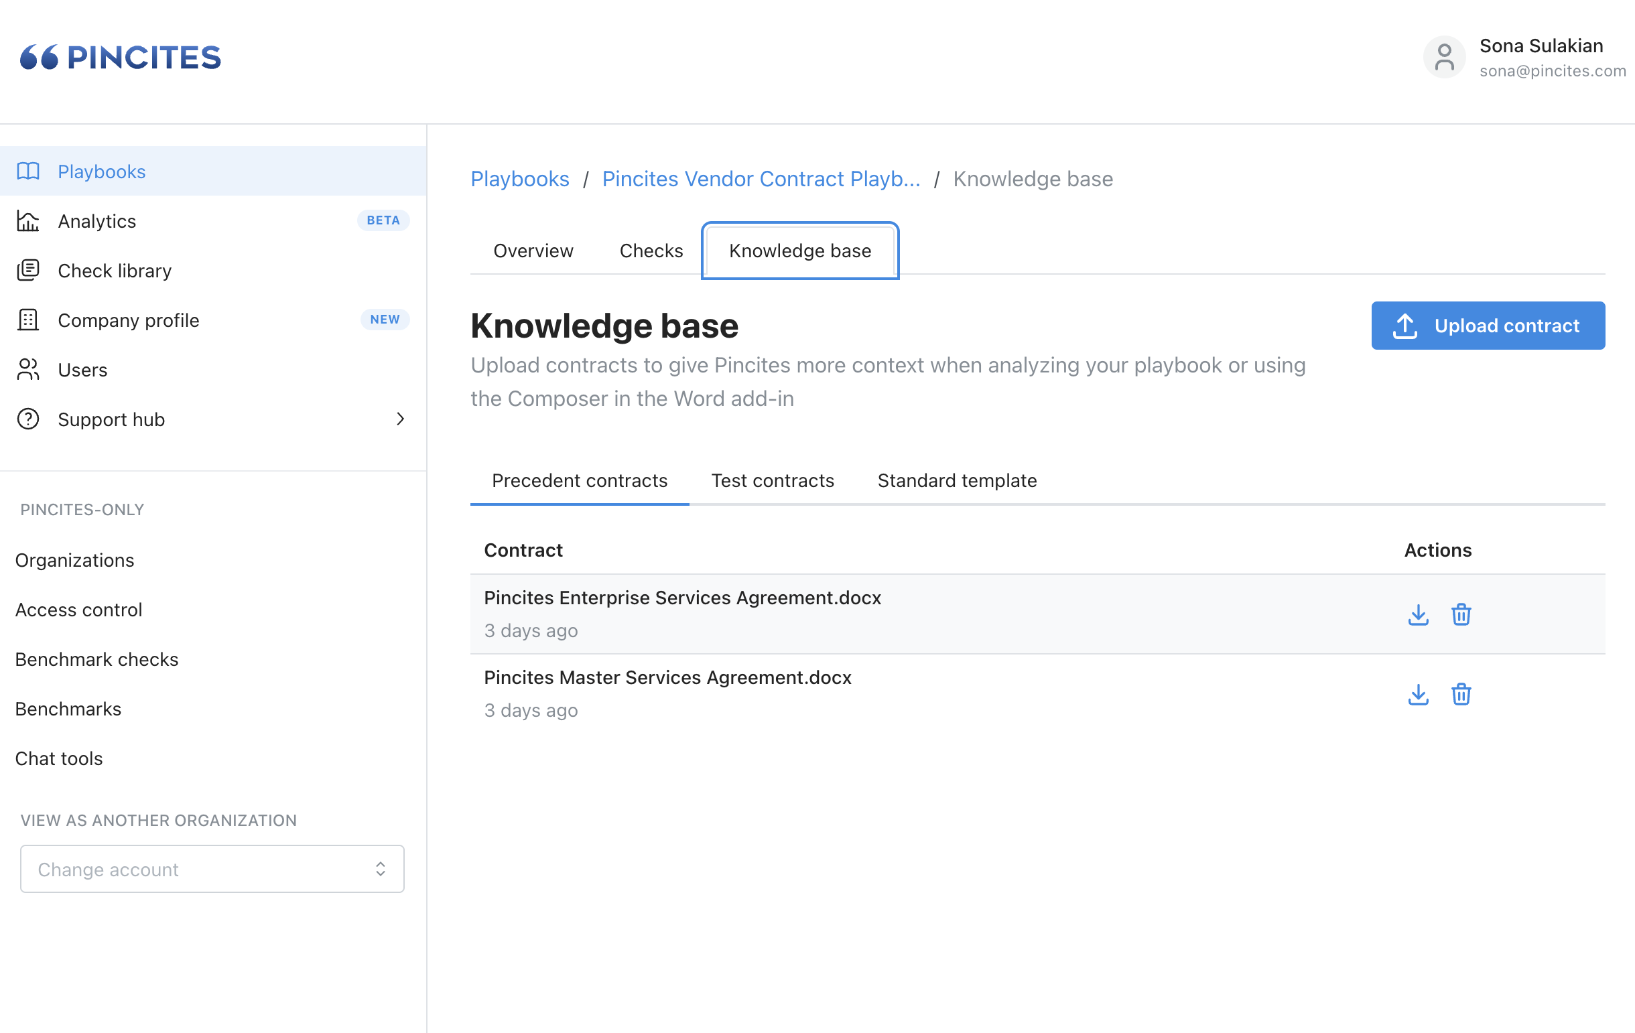Open Analytics from the sidebar chart icon

pyautogui.click(x=28, y=221)
